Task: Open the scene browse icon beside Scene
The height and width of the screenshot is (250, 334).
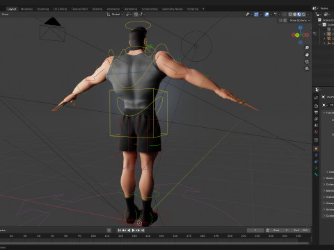Action: (315, 8)
